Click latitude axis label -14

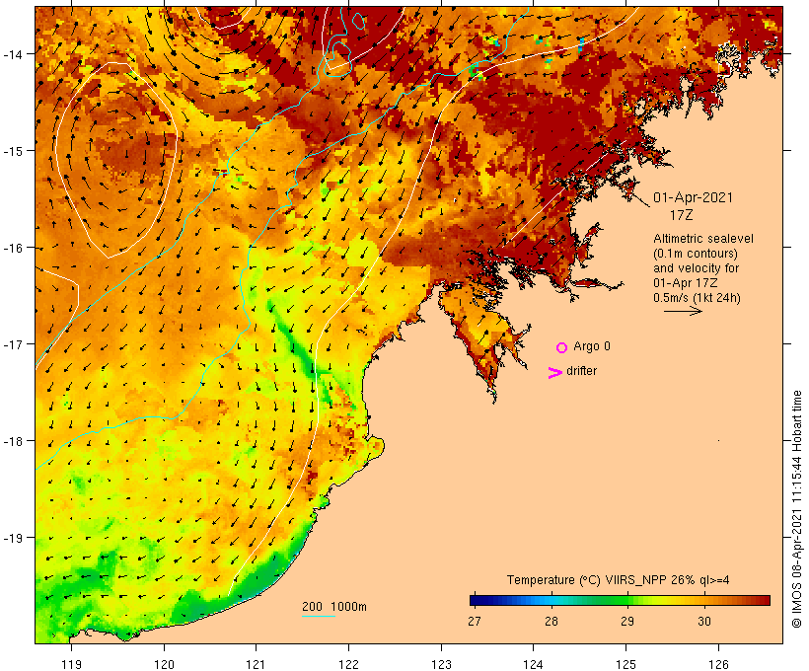coord(12,54)
